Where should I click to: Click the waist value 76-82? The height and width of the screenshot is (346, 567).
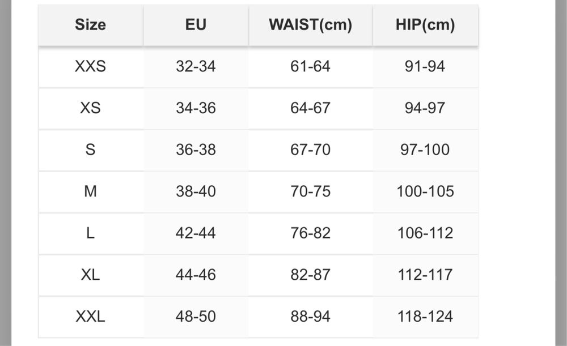coord(310,233)
